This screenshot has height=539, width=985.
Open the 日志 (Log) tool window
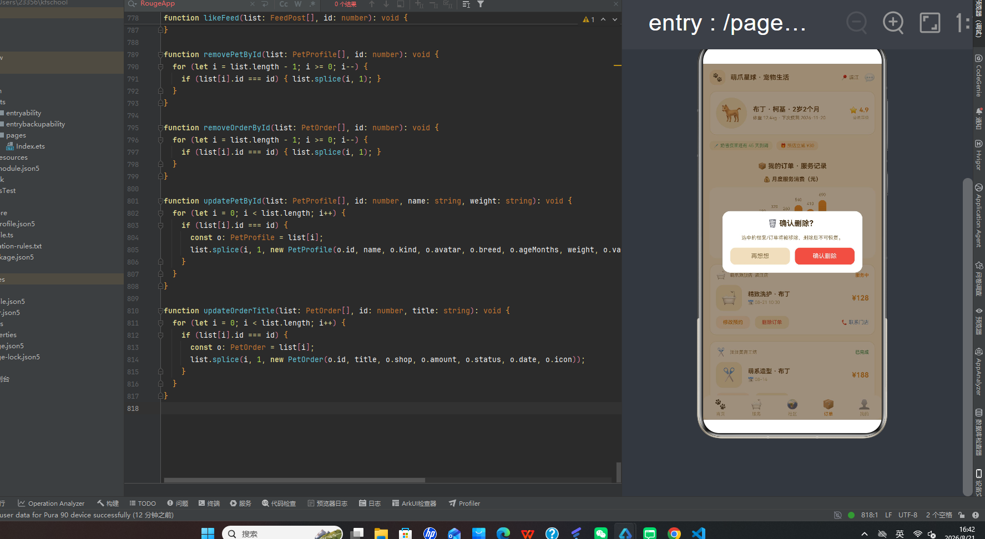coord(370,504)
